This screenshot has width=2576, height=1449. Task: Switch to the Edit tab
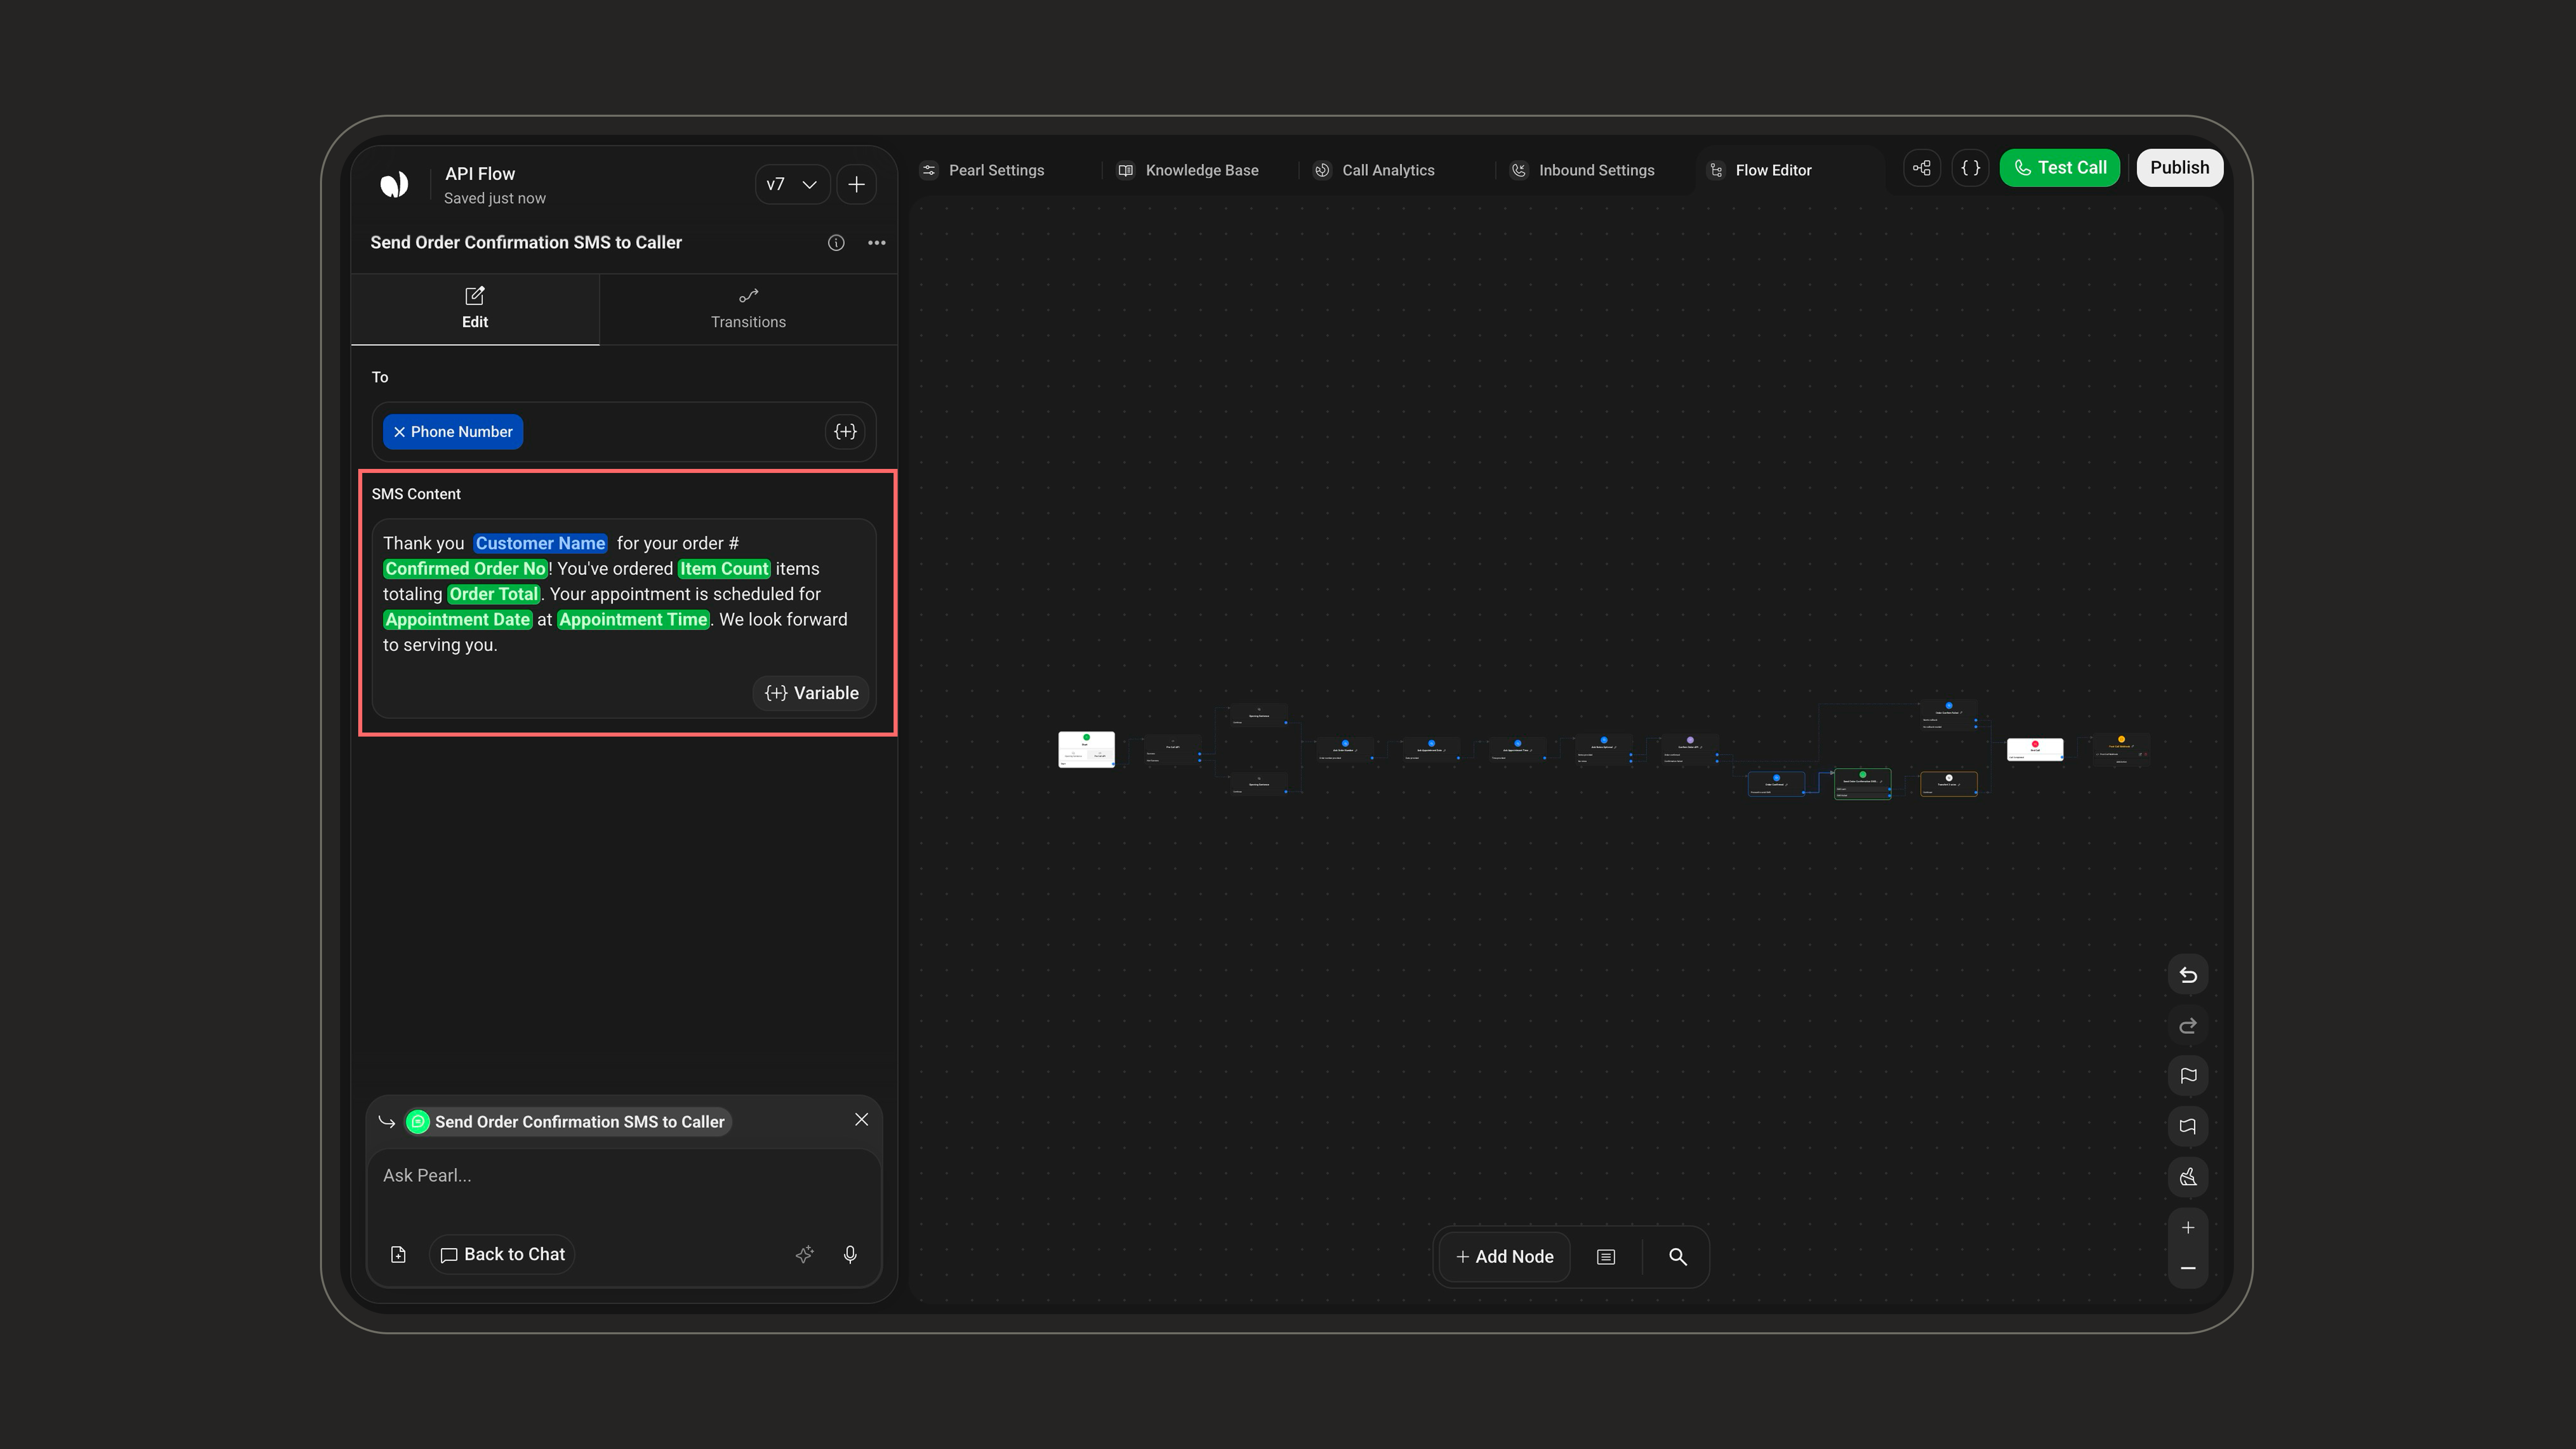click(475, 309)
